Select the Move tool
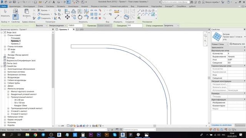This screenshot has height=138, width=246. [67, 17]
